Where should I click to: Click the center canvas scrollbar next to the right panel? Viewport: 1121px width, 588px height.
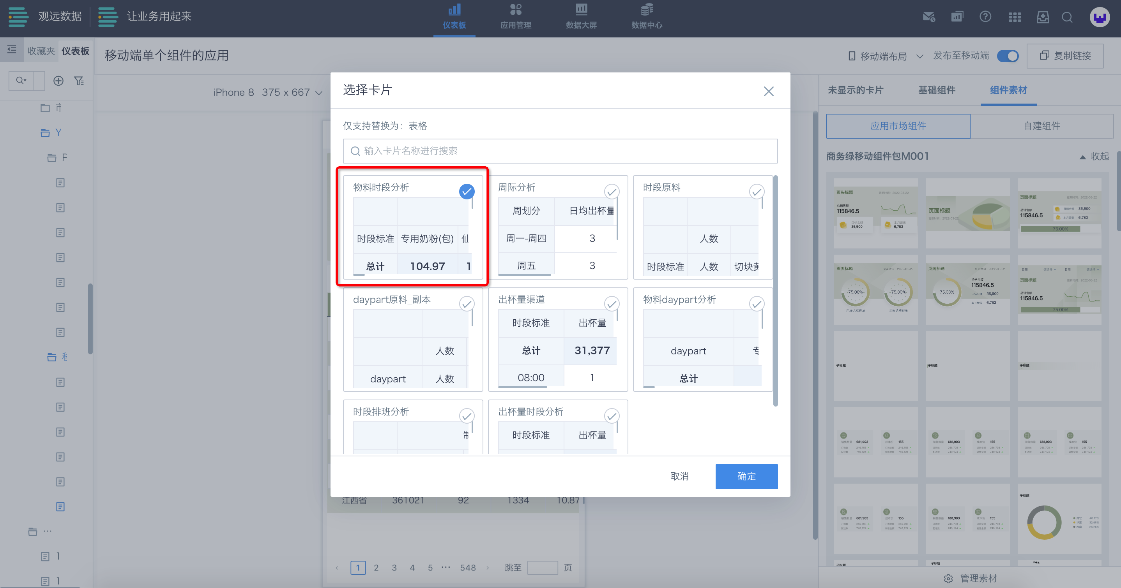[815, 325]
